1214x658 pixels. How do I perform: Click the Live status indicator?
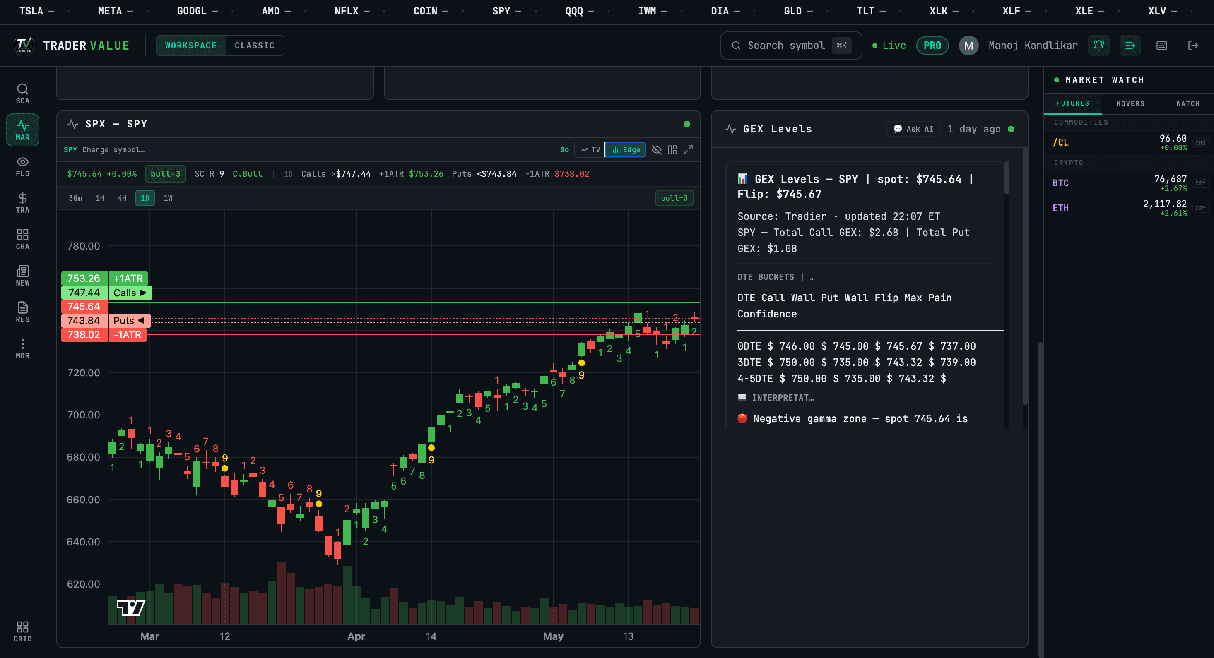889,46
